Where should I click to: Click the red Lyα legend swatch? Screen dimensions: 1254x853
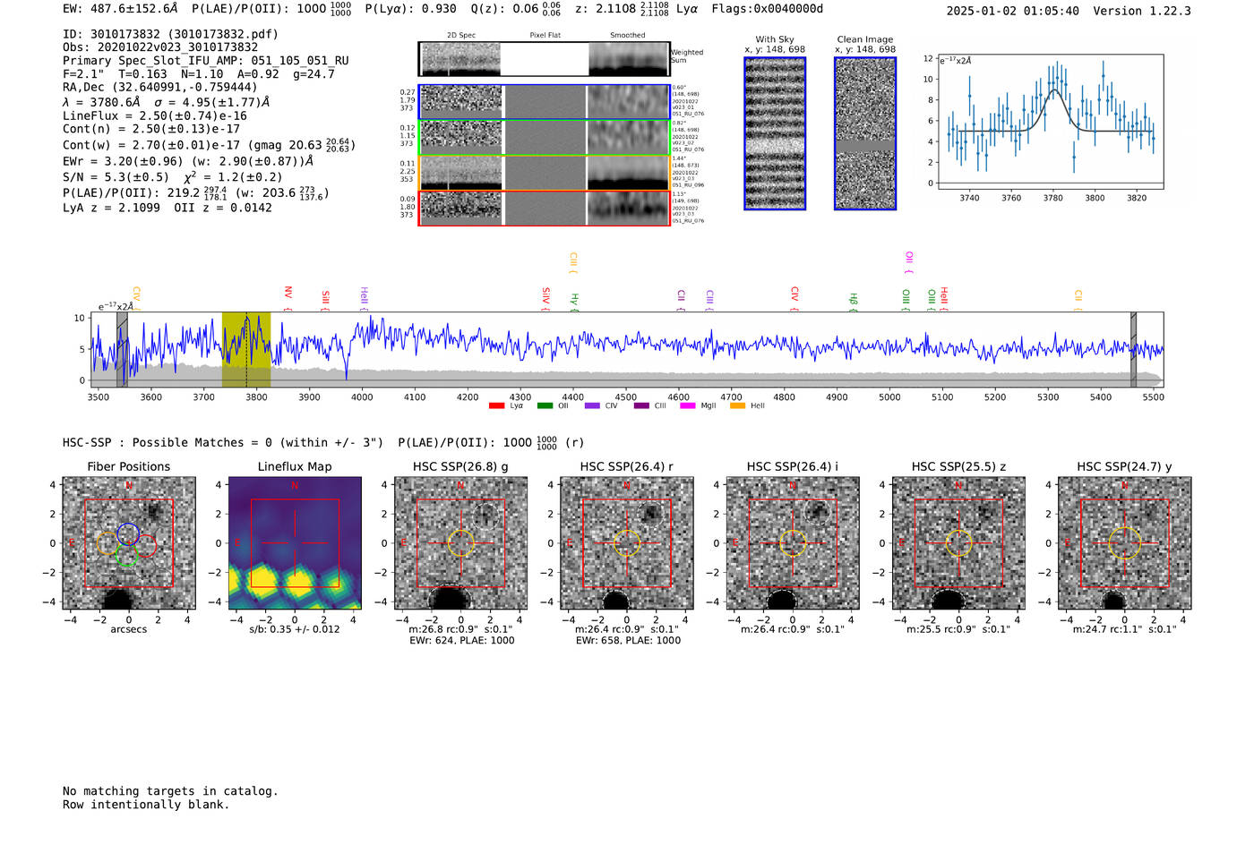(x=496, y=405)
